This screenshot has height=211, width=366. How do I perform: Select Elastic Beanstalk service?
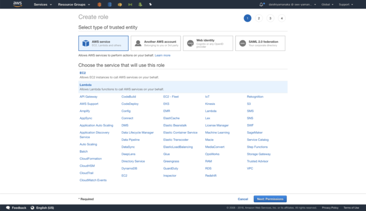click(175, 125)
